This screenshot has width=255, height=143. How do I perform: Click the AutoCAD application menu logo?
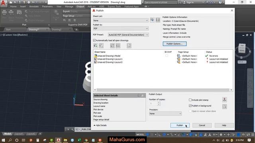pos(4,3)
